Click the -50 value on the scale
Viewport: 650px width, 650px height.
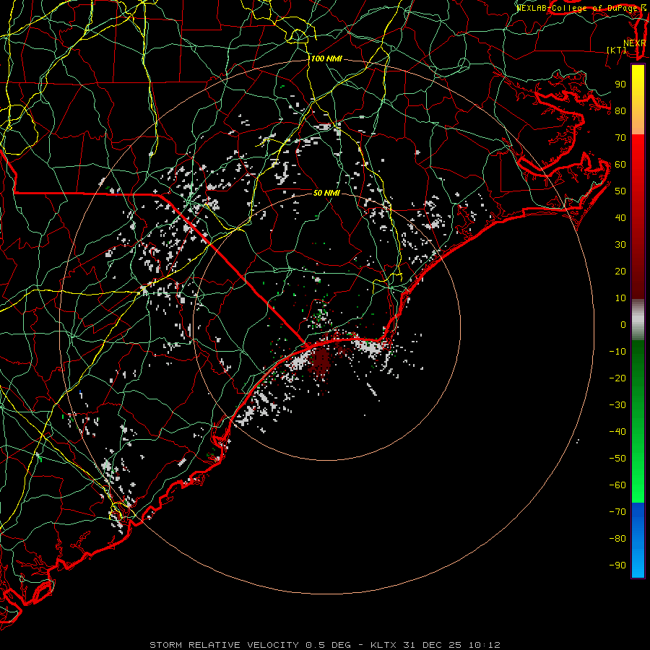617,459
